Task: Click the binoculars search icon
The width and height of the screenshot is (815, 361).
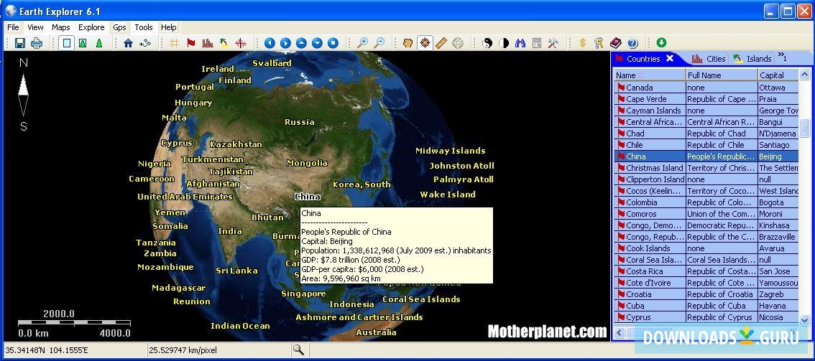Action: pyautogui.click(x=520, y=43)
